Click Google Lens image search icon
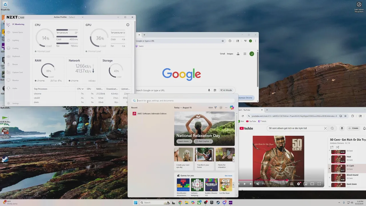Screen dimensions: 366x206 pos(215,90)
